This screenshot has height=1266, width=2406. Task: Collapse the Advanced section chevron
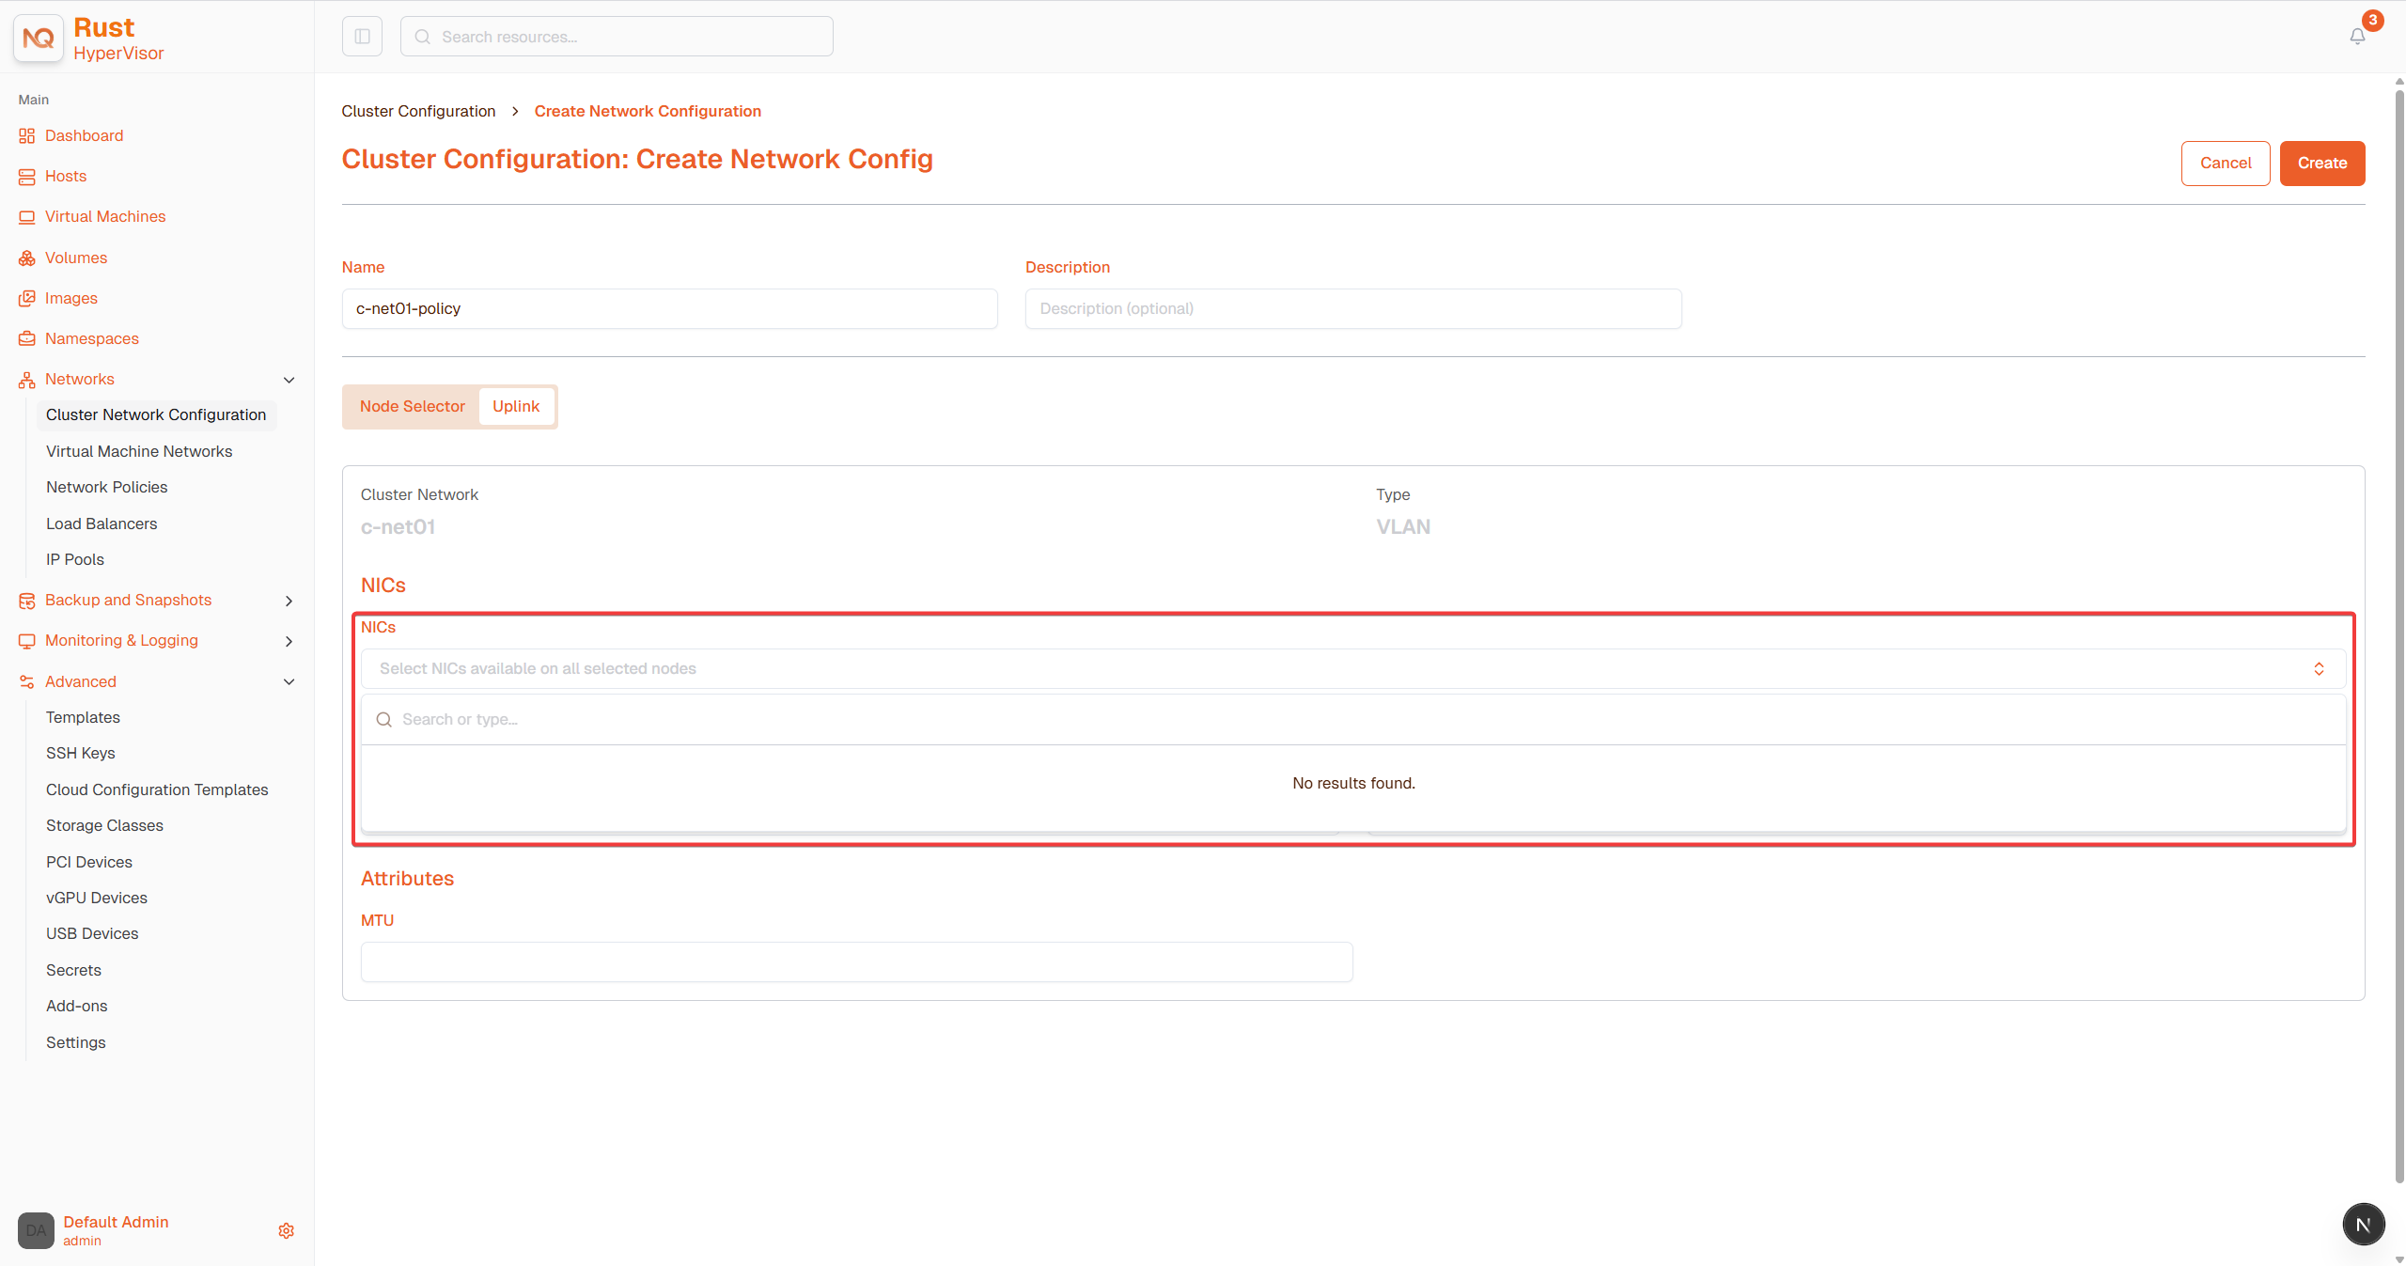(x=289, y=682)
